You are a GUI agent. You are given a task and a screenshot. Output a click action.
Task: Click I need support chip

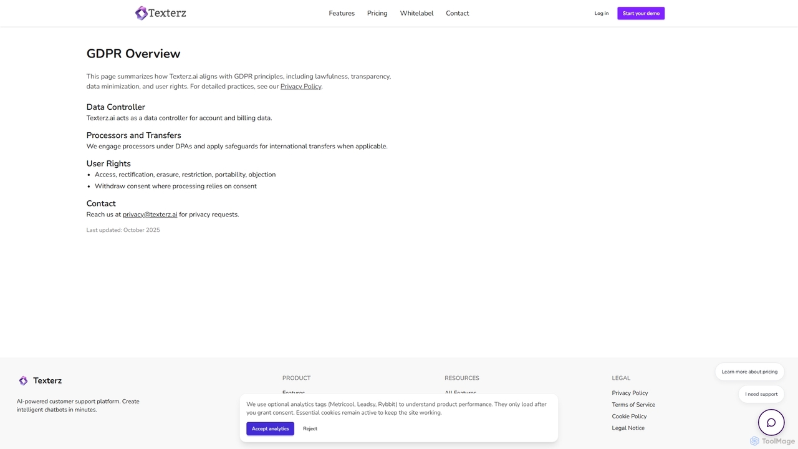click(x=761, y=394)
